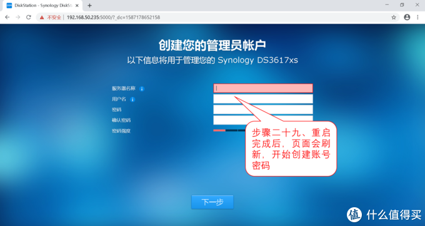Click the subtitle mentioning Synology DS3617xs
This screenshot has height=226, width=425.
(x=212, y=60)
